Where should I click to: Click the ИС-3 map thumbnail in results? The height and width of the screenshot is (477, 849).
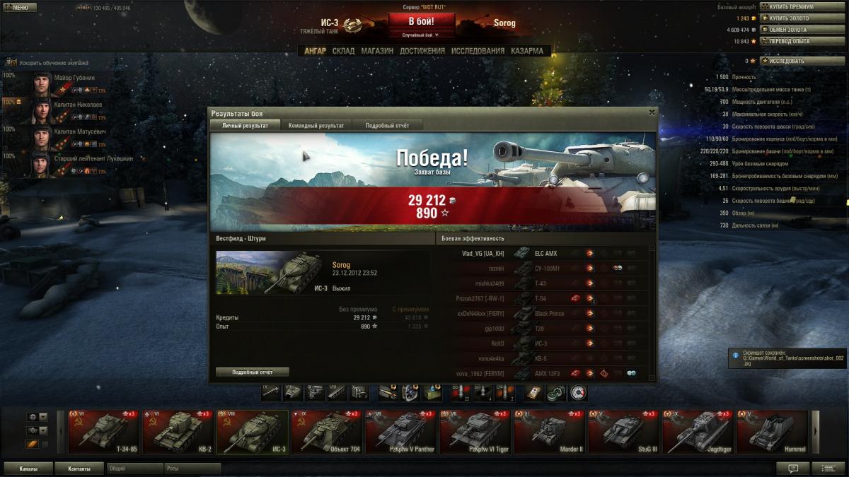coord(272,273)
